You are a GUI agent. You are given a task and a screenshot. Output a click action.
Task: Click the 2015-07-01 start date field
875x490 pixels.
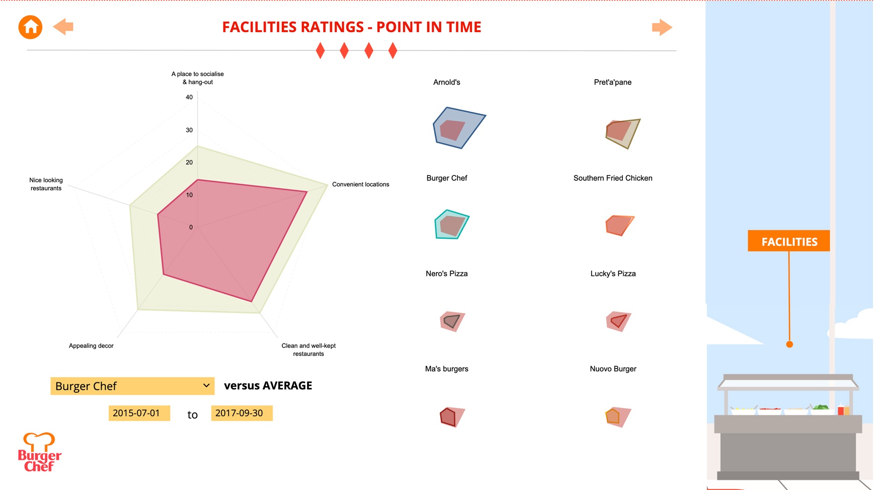(x=139, y=413)
